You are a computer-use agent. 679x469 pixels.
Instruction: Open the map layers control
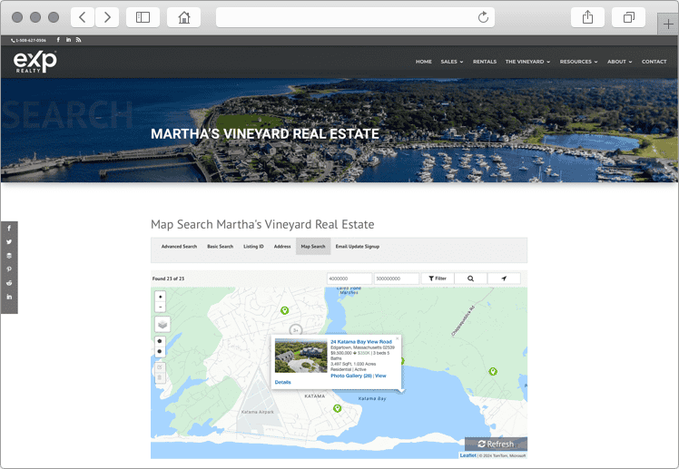(x=162, y=324)
